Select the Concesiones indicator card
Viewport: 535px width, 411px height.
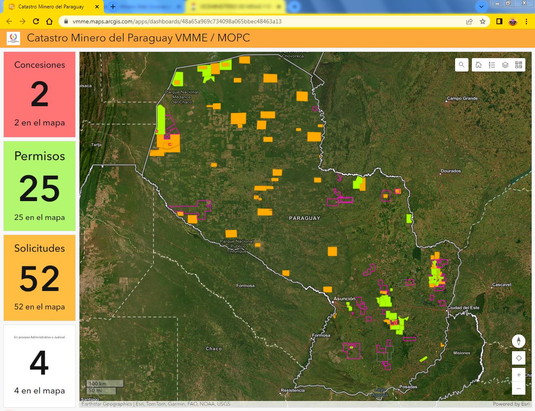click(40, 94)
